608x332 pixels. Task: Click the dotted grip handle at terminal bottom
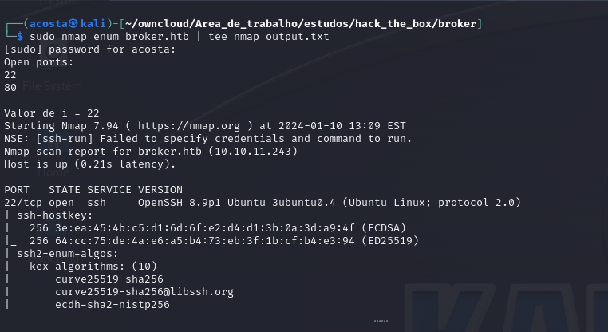coord(381,321)
